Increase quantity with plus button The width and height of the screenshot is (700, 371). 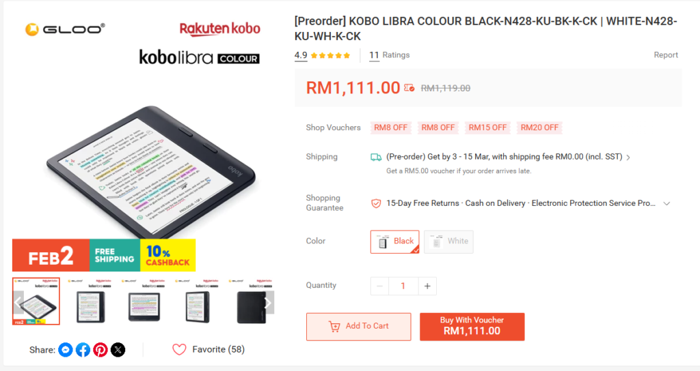427,286
